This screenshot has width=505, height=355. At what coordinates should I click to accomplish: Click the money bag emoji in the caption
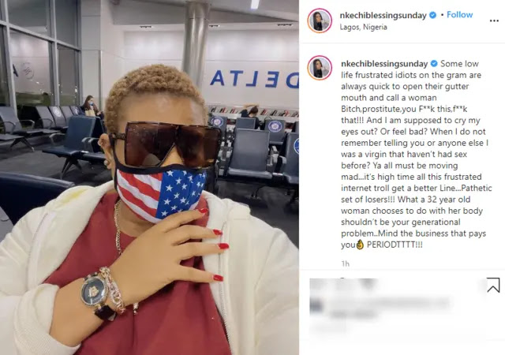(360, 245)
